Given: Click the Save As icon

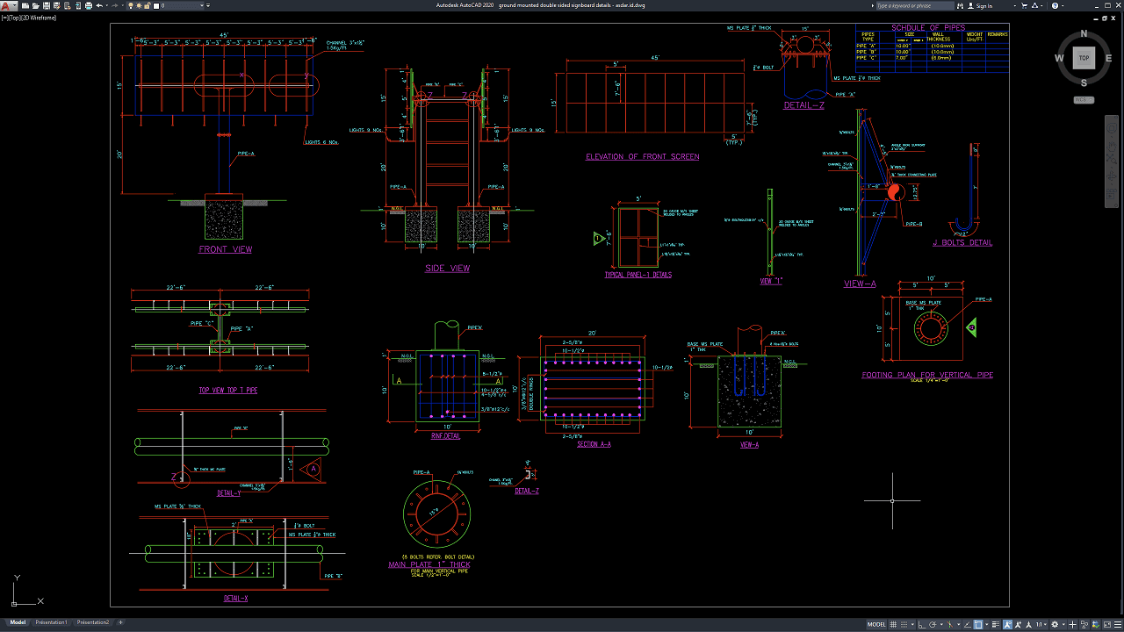Looking at the screenshot, I should [57, 5].
